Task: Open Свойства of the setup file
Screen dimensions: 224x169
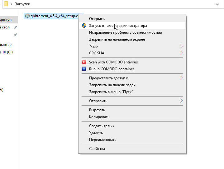Action: tap(97, 149)
